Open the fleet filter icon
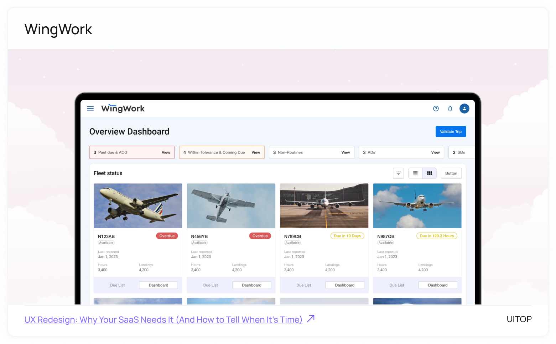This screenshot has width=556, height=344. [399, 173]
